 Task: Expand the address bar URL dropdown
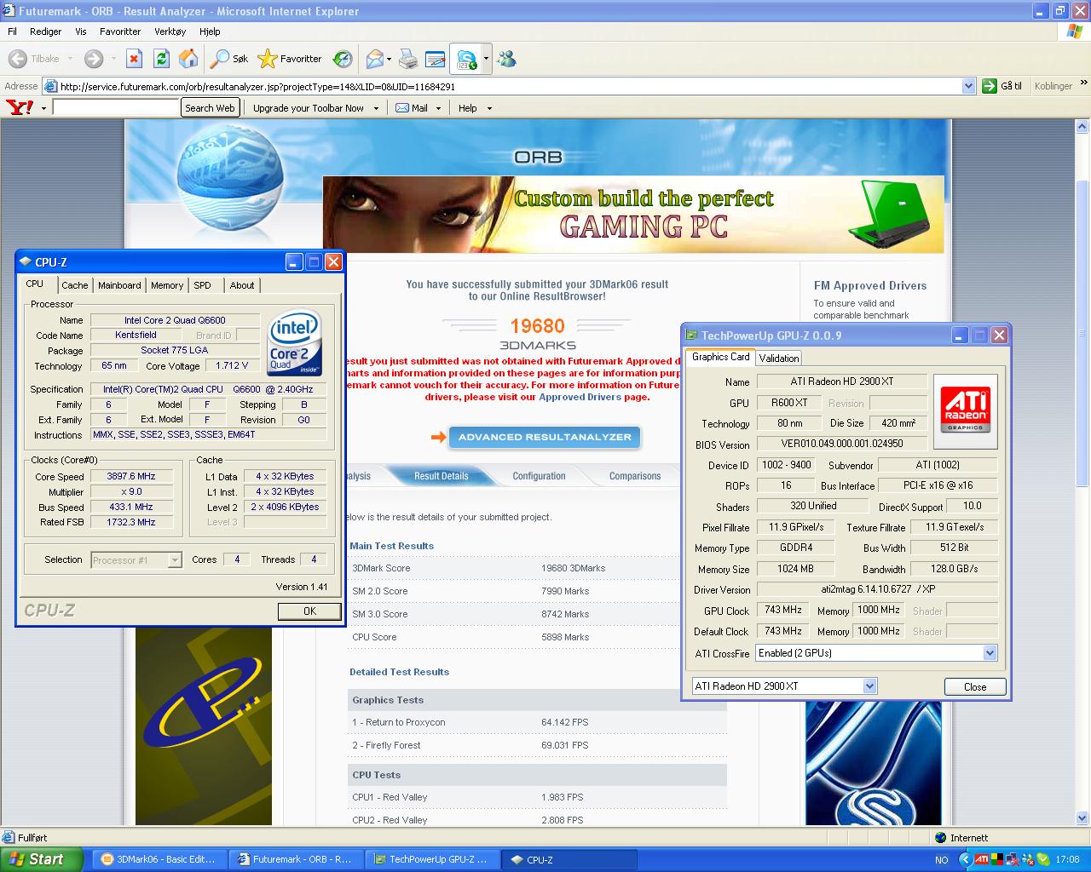pos(968,86)
